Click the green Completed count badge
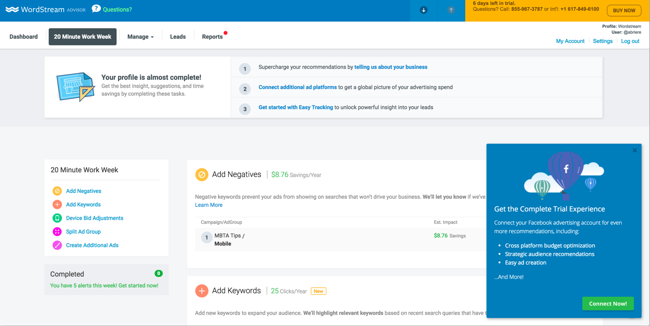 click(159, 273)
